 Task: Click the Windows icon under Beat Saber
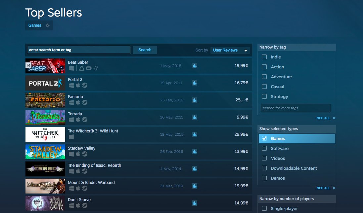pyautogui.click(x=71, y=68)
